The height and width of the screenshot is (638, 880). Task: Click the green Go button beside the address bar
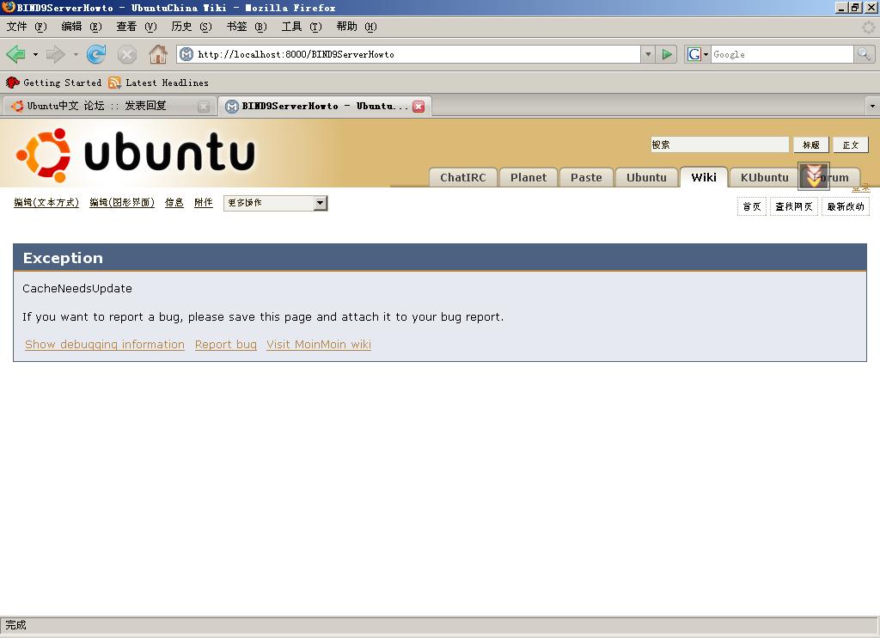667,54
